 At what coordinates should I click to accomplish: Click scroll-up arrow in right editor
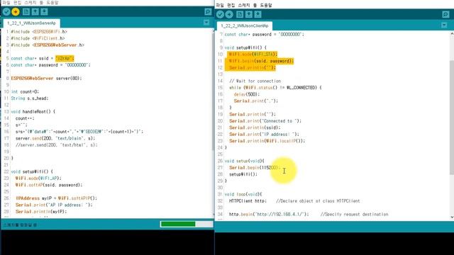pyautogui.click(x=452, y=34)
